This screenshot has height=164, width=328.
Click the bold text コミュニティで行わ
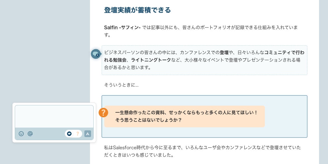pyautogui.click(x=284, y=52)
